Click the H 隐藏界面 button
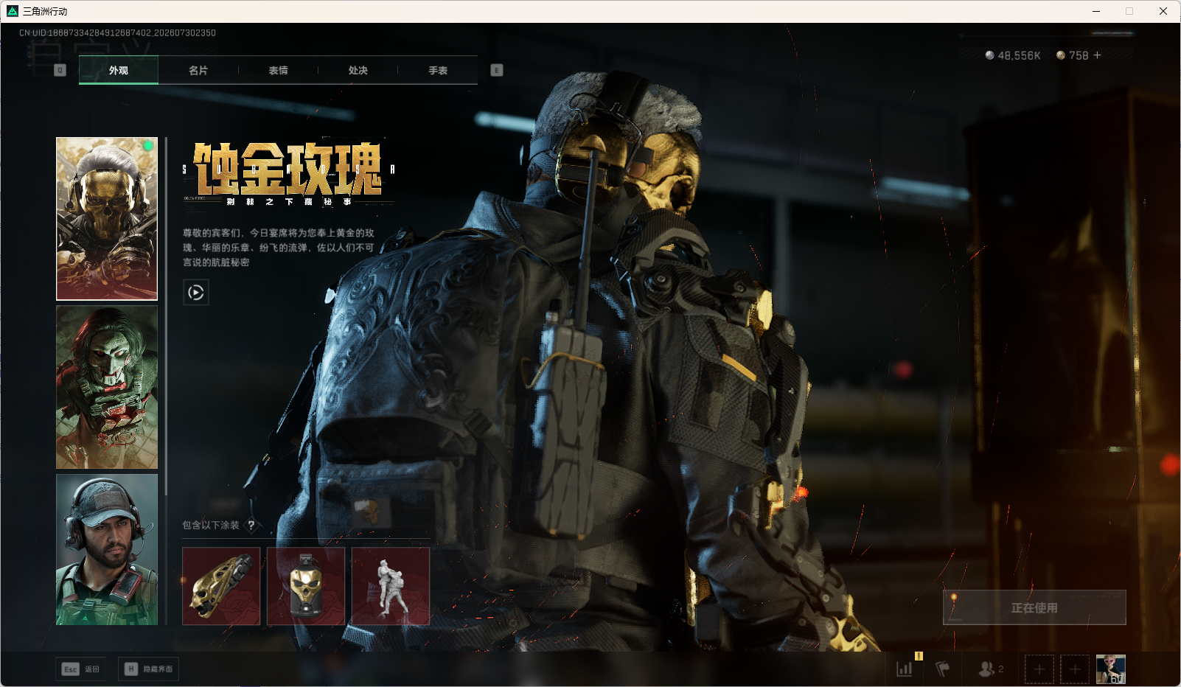 [x=148, y=669]
